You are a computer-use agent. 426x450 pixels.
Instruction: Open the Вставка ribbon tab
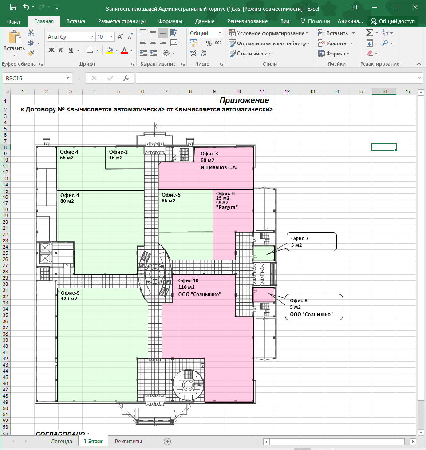coord(76,21)
